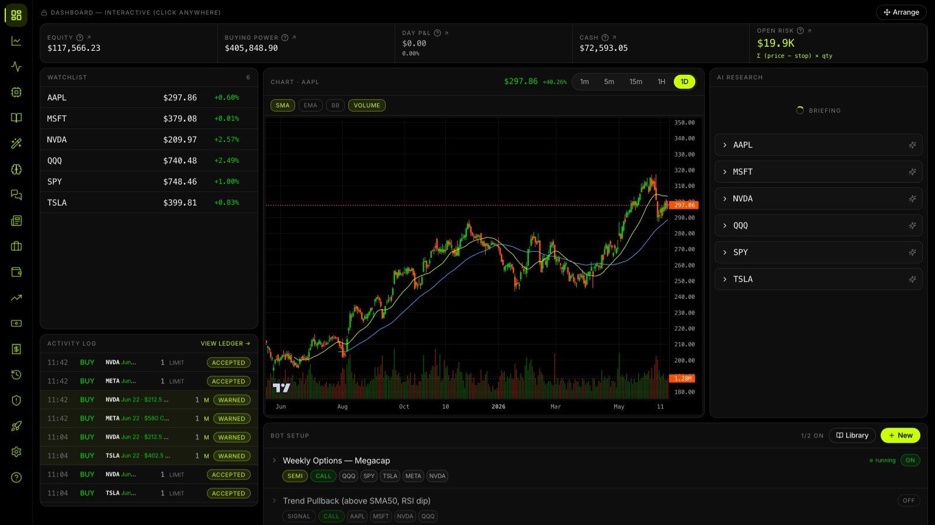Click the sparkle icon on the NVDA research row
This screenshot has width=935, height=525.
(x=912, y=199)
